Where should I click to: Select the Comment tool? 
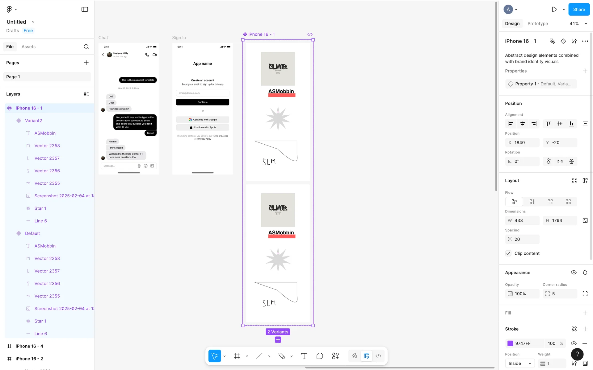320,356
